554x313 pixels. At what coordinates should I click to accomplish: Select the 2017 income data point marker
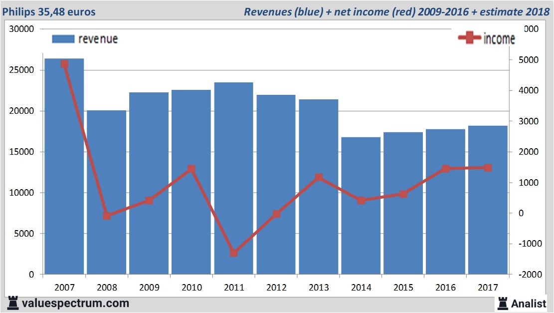click(488, 168)
